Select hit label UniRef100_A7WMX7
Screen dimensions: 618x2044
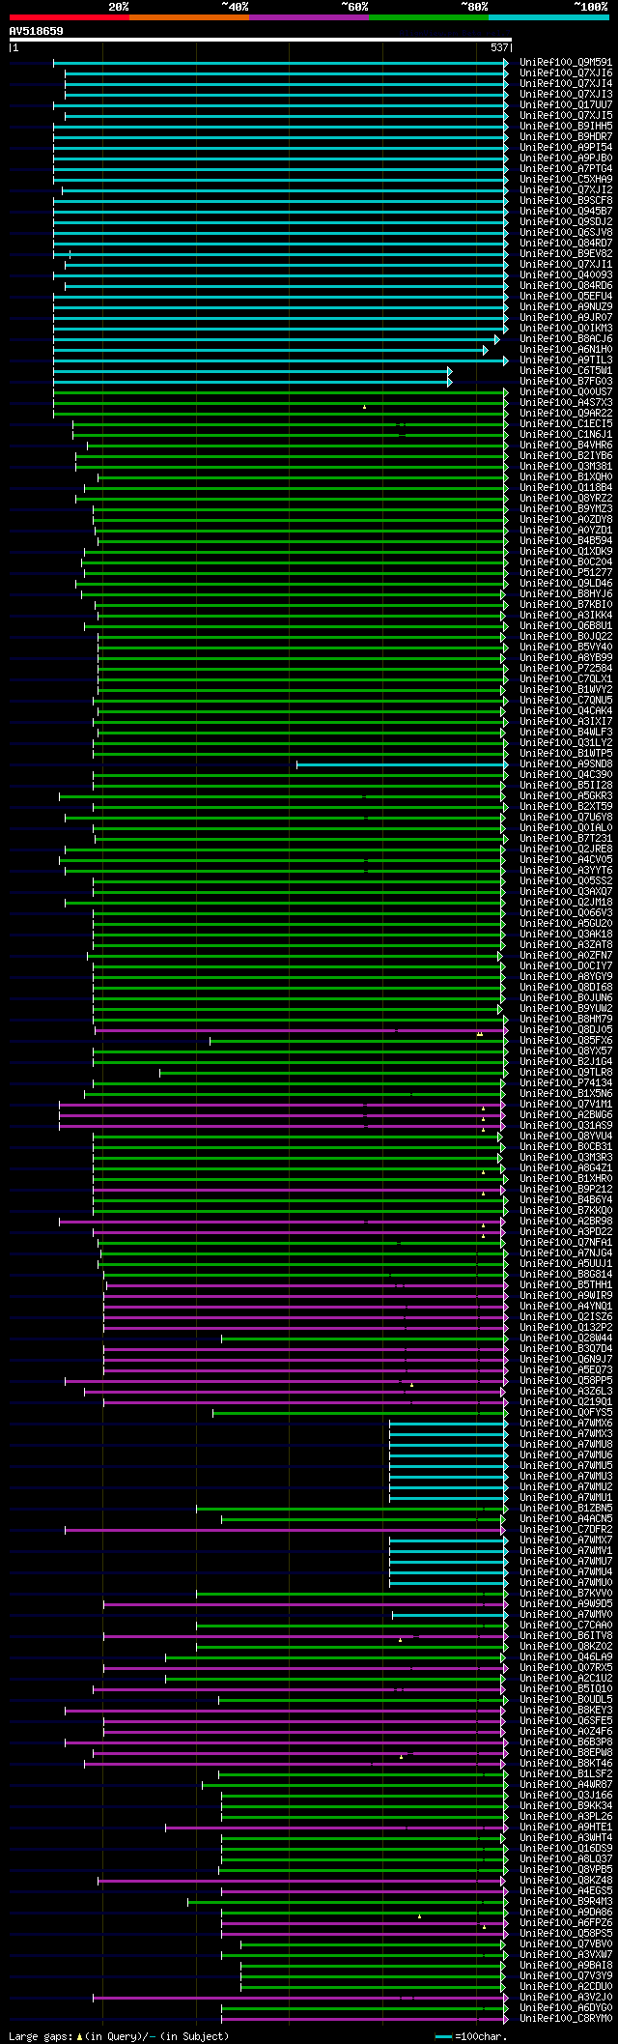point(566,1540)
